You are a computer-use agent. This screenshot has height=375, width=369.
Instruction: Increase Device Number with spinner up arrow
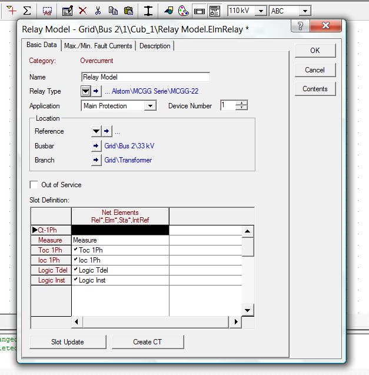[241, 103]
